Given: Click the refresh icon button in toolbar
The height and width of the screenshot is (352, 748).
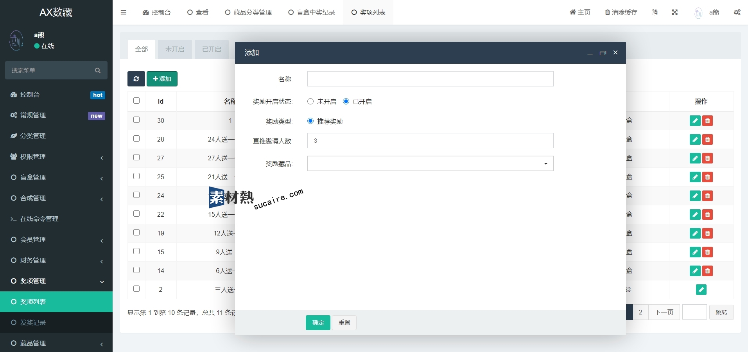Looking at the screenshot, I should pyautogui.click(x=136, y=79).
